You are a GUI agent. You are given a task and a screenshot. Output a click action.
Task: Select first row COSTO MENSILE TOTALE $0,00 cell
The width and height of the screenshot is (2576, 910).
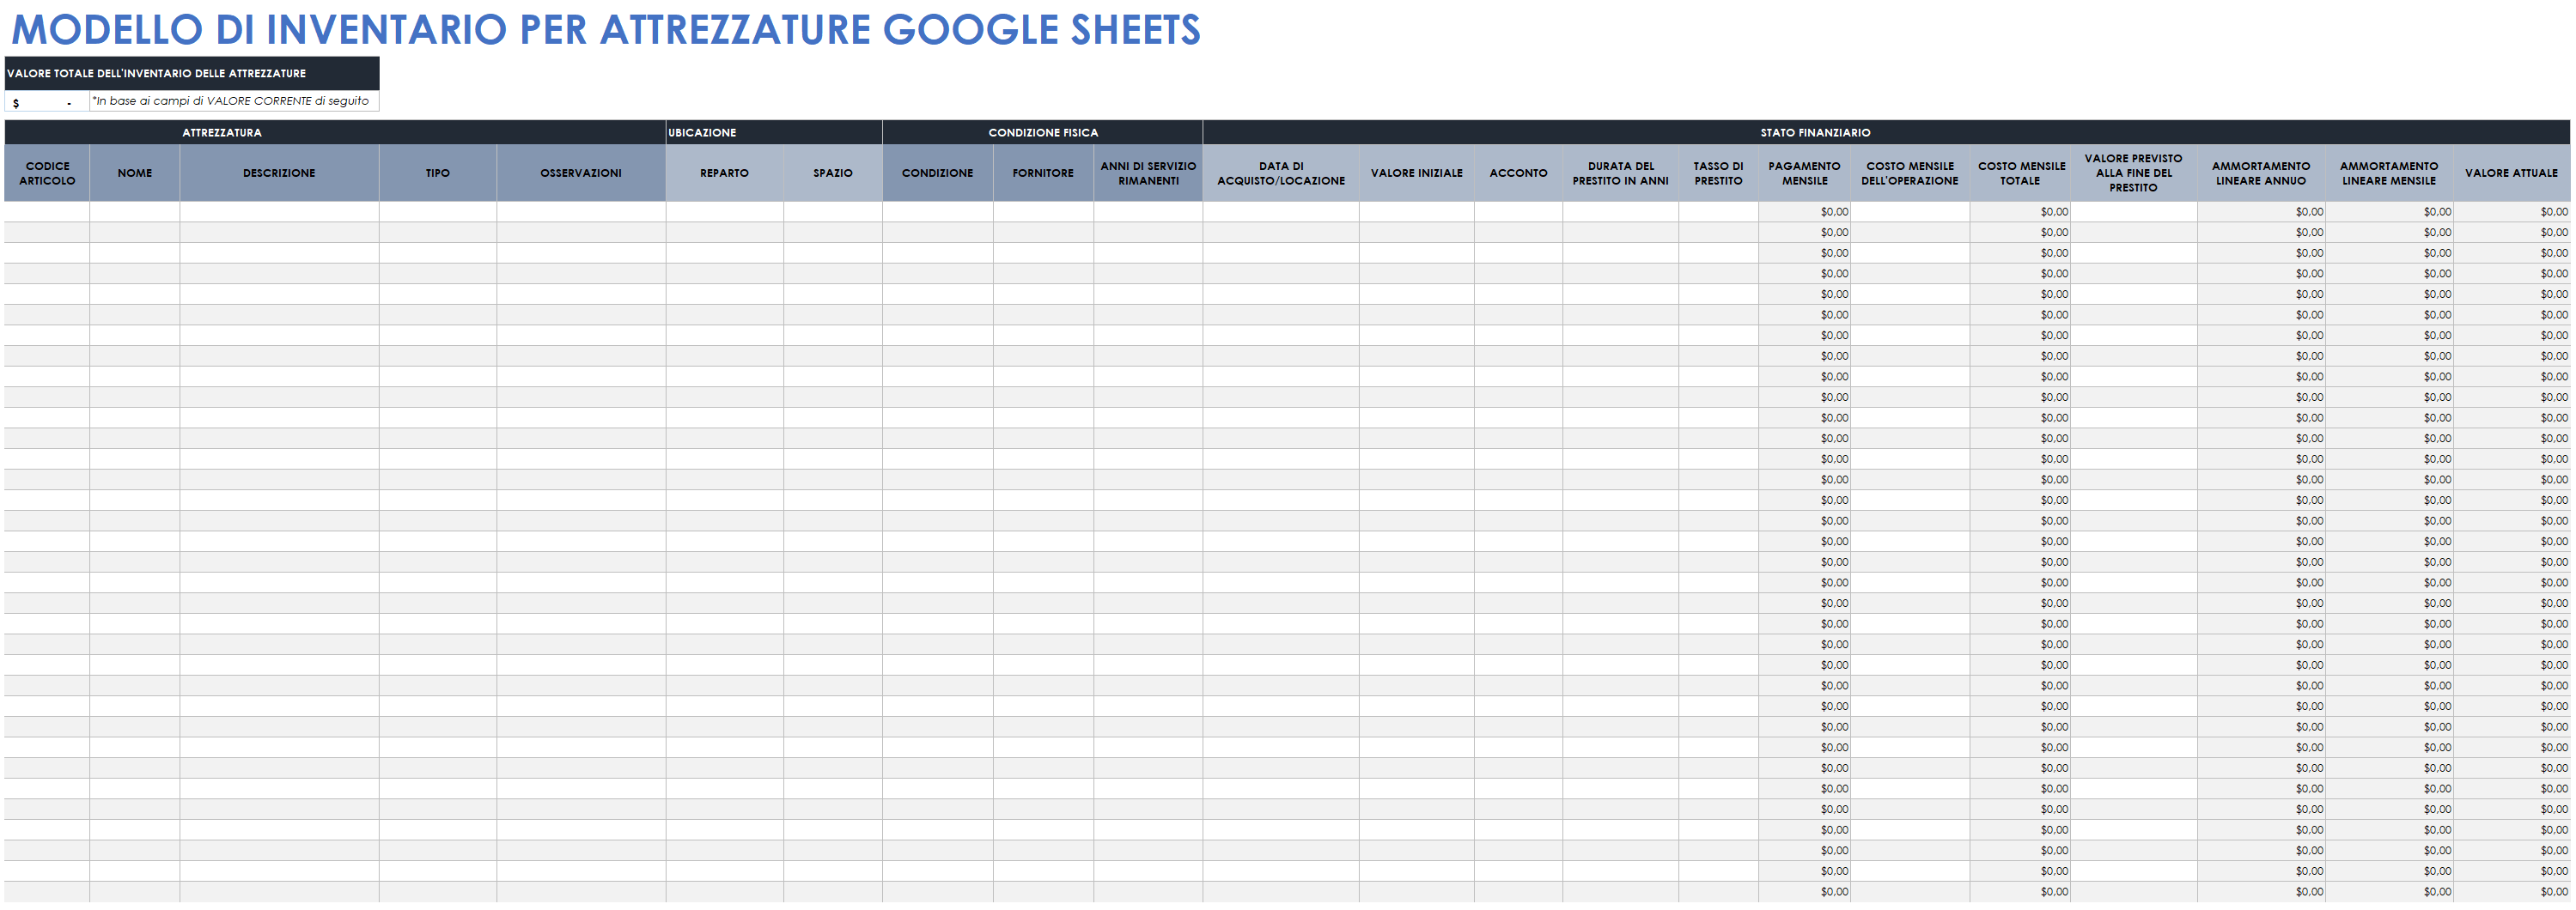click(x=2021, y=212)
